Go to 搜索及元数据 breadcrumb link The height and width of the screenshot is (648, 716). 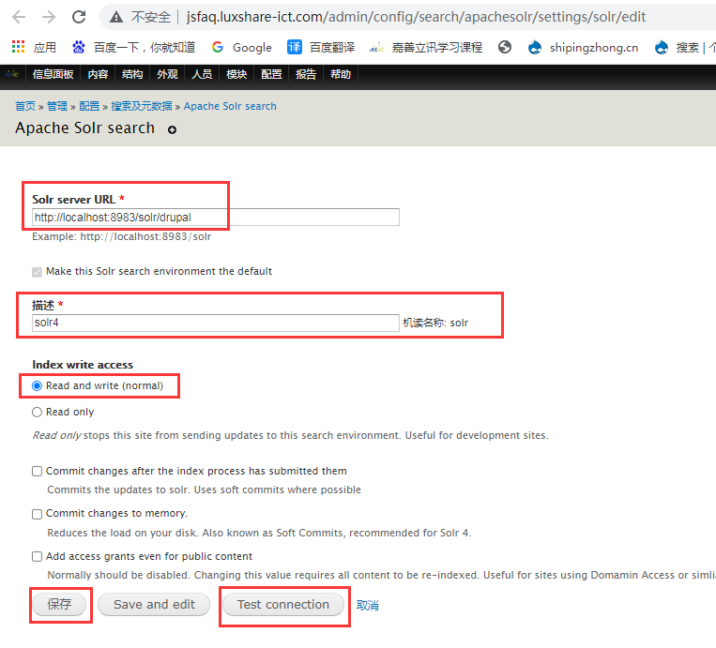point(142,106)
